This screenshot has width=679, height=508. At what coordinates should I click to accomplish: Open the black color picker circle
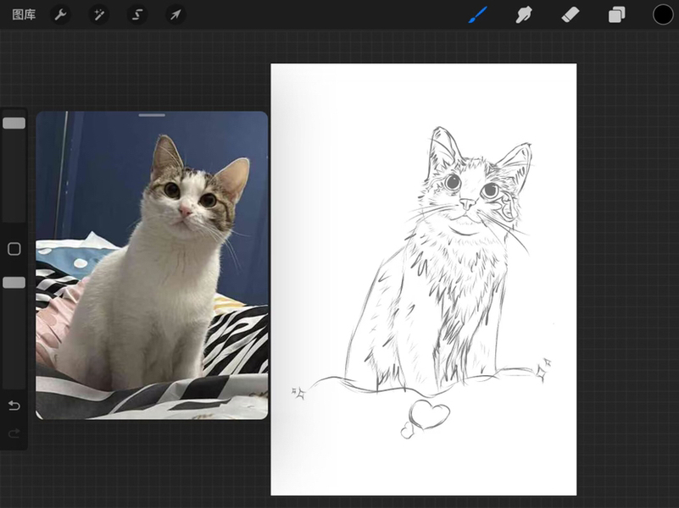663,14
